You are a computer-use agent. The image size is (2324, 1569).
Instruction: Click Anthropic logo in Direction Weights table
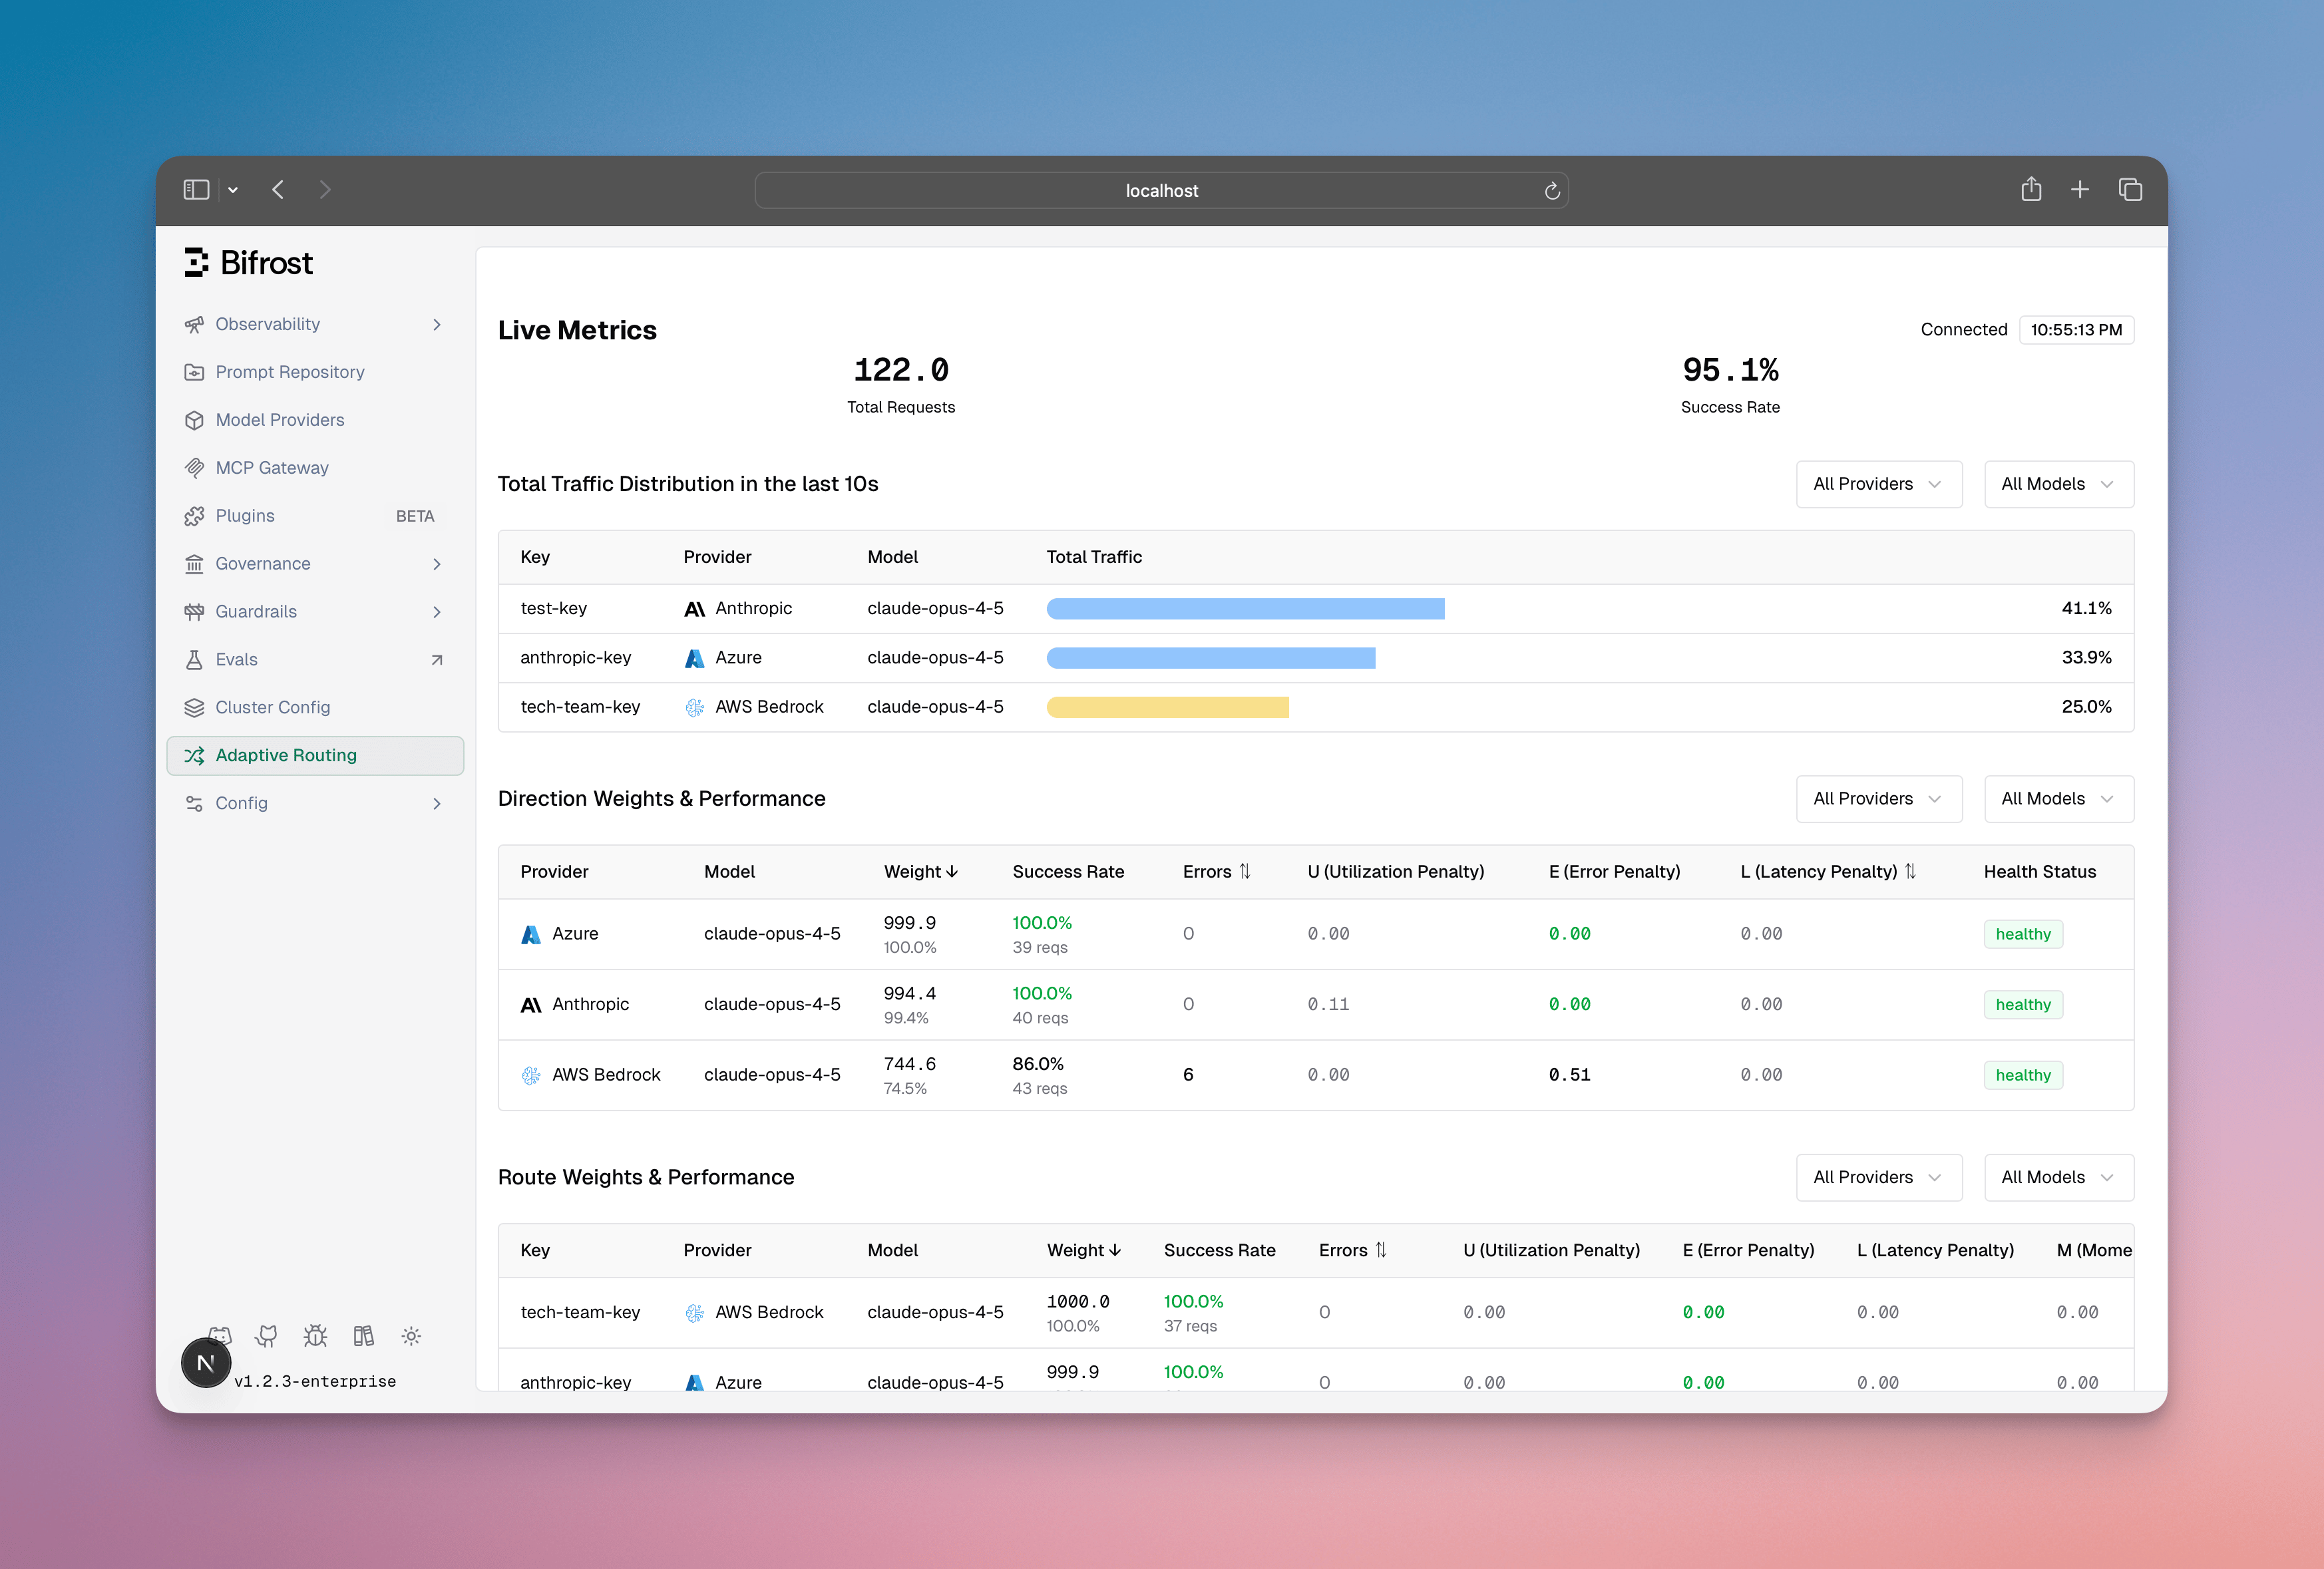tap(531, 1005)
